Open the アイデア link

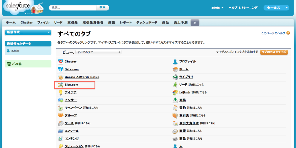[71, 92]
